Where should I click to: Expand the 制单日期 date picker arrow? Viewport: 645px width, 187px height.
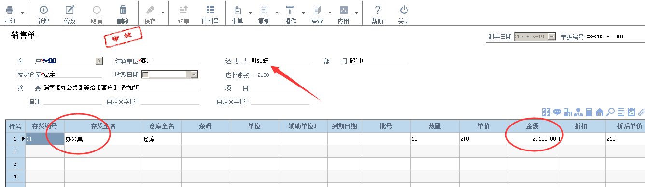point(552,37)
